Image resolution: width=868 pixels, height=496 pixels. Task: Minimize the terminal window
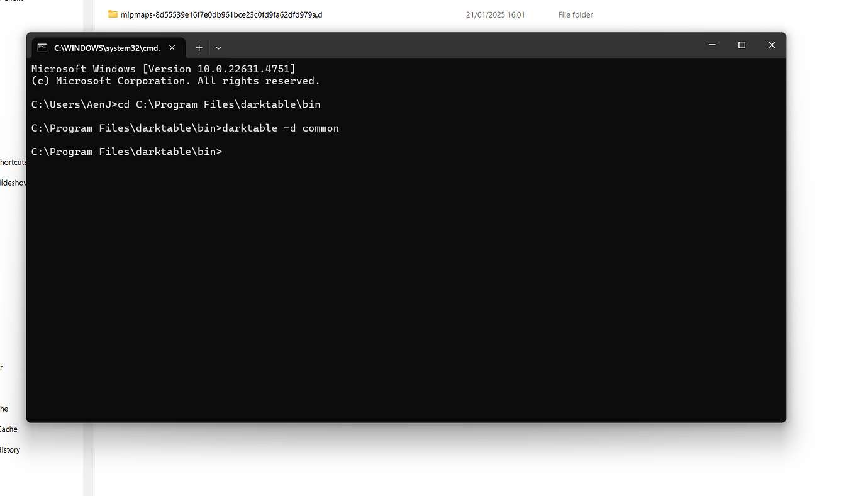click(711, 45)
